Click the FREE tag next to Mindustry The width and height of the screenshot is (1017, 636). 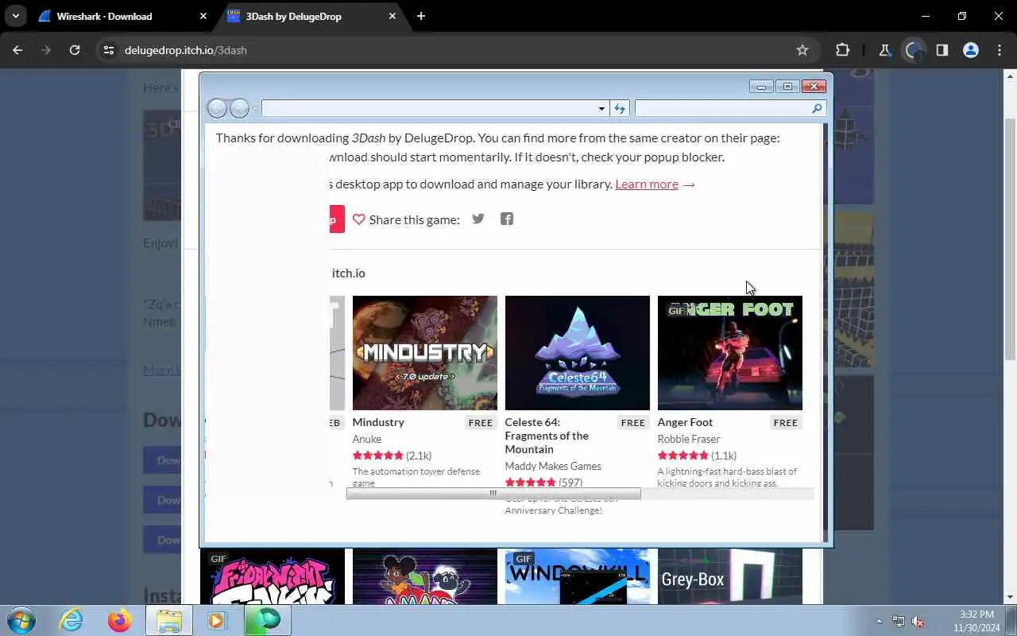[481, 423]
